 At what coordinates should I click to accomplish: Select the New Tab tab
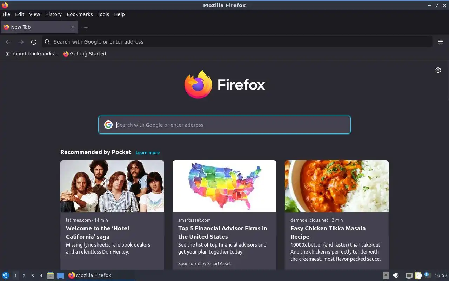39,27
